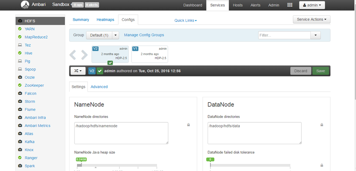
Task: Click Manage Config Groups link
Action: pyautogui.click(x=144, y=35)
